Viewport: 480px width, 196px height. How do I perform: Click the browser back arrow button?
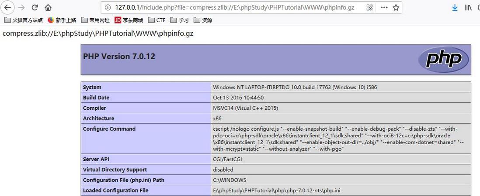[x=8, y=7]
